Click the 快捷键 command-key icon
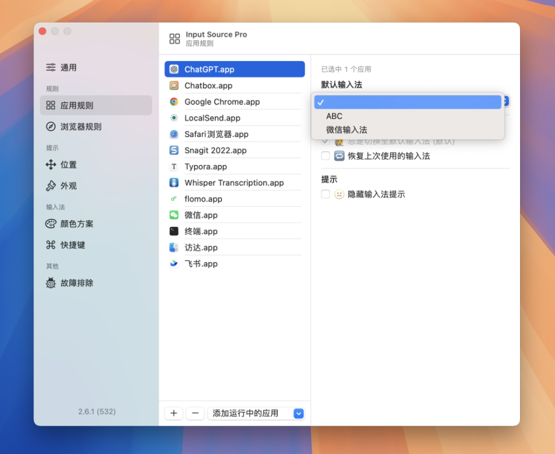The width and height of the screenshot is (555, 454). pos(51,244)
